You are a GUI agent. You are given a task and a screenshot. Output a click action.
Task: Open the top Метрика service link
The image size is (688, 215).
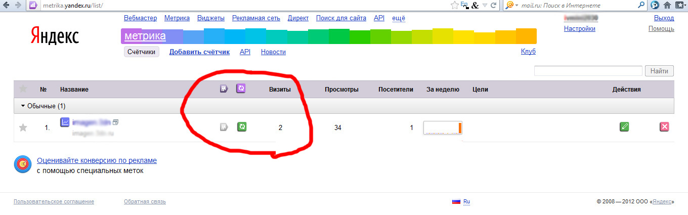click(x=177, y=18)
